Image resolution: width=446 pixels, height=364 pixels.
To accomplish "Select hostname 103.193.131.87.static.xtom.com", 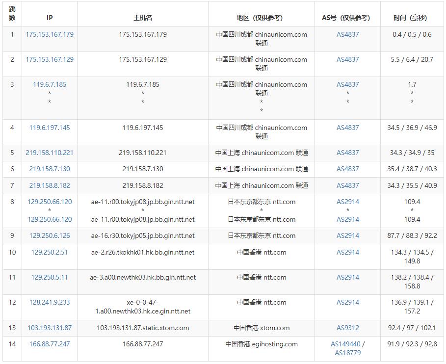I will [143, 328].
